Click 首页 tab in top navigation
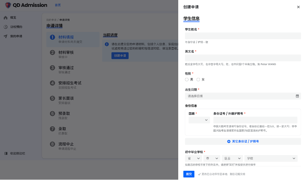The width and height of the screenshot is (305, 180). click(x=58, y=5)
